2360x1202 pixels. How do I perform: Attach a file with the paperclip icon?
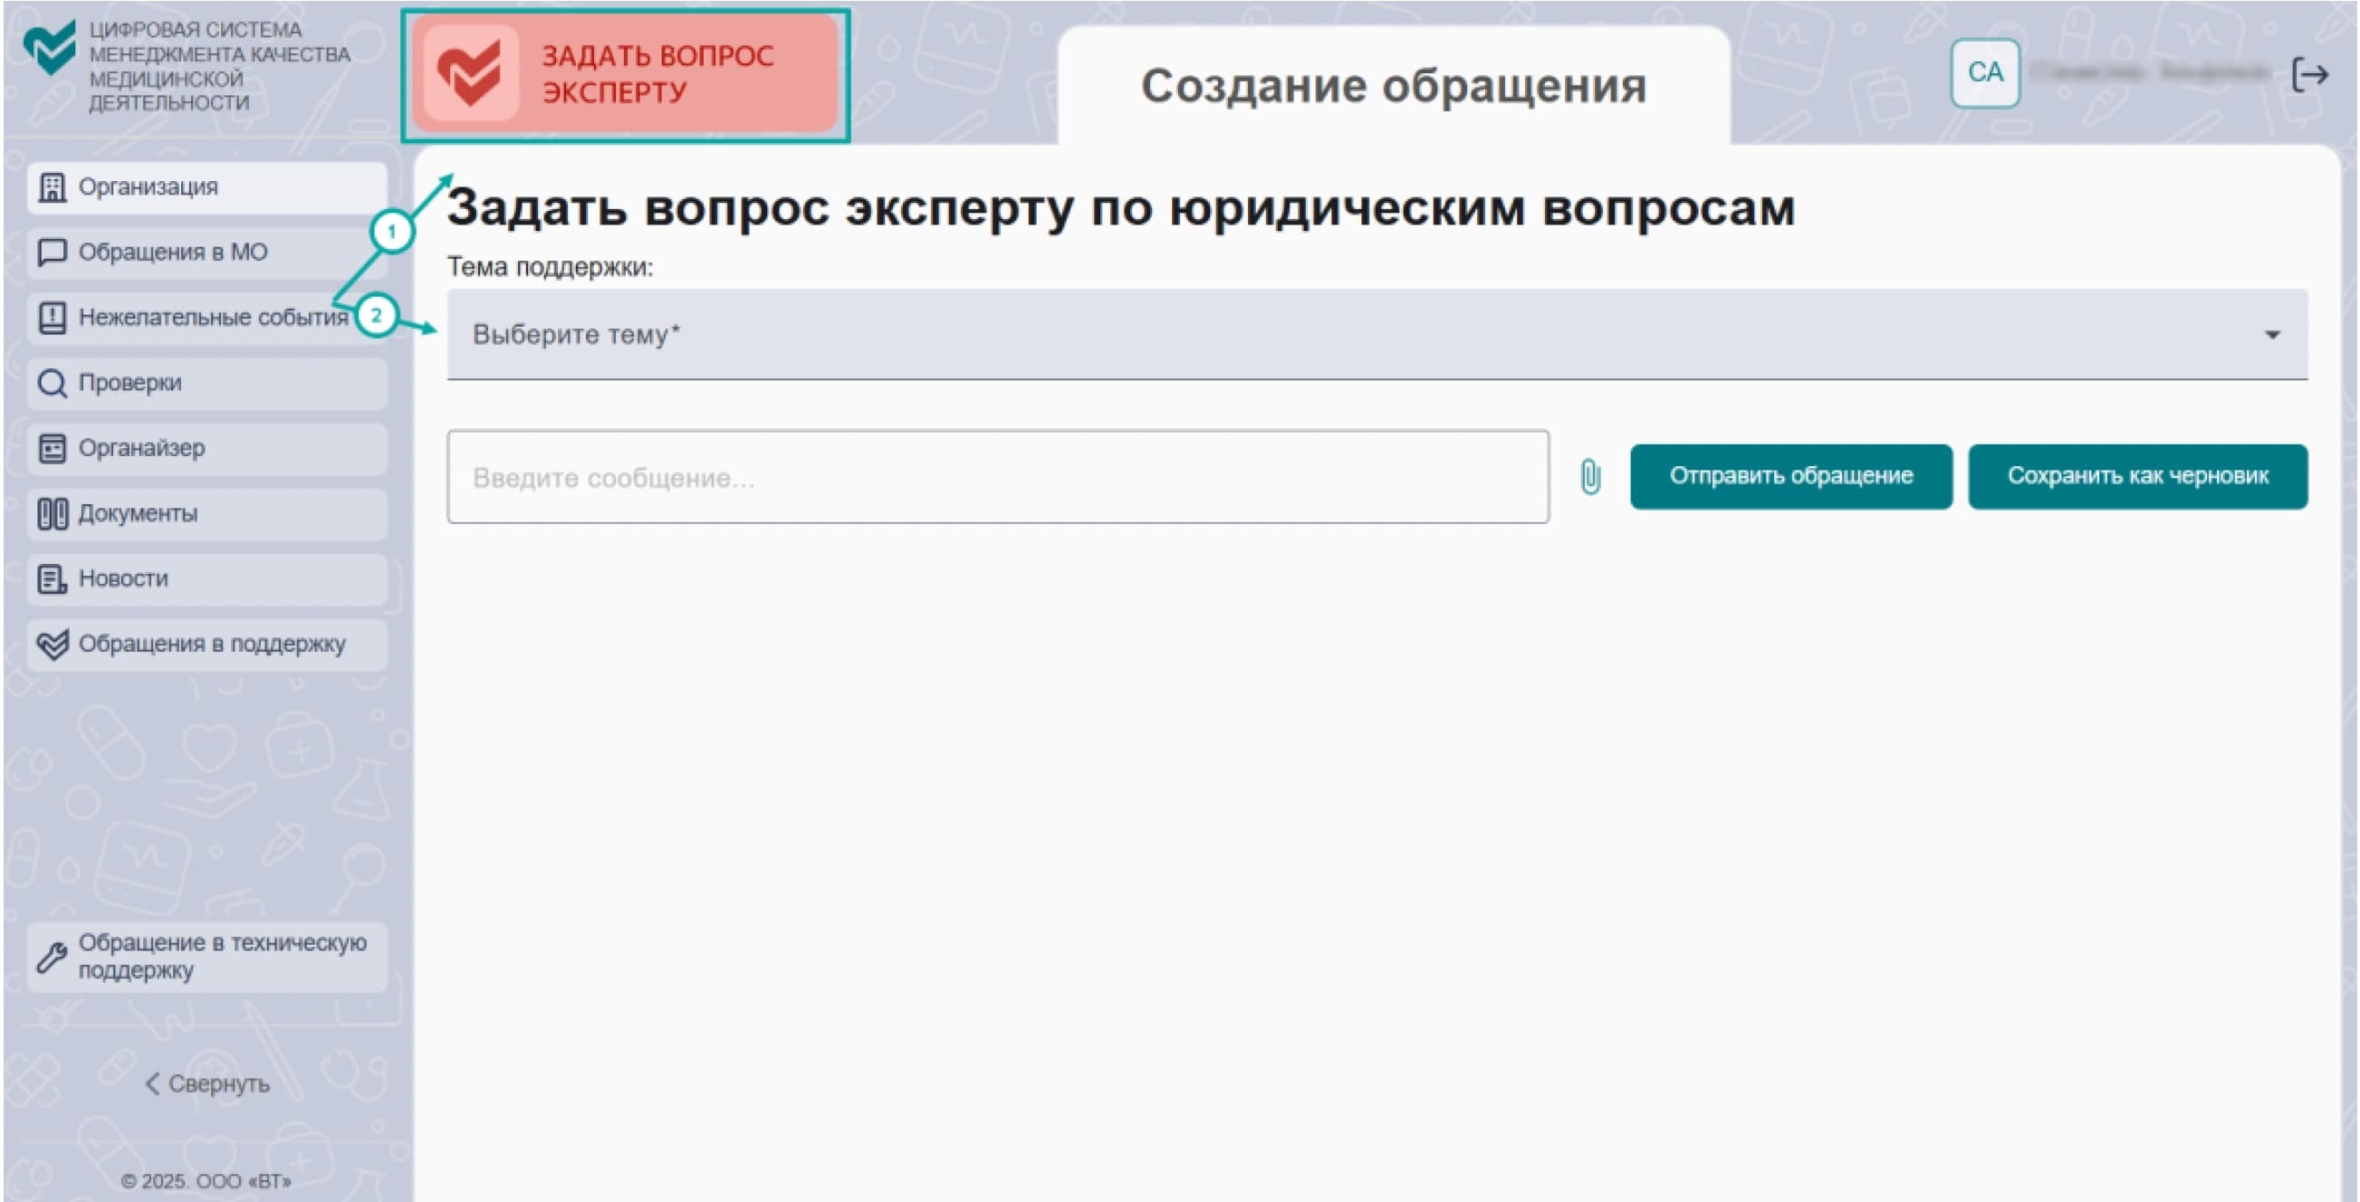[1590, 477]
